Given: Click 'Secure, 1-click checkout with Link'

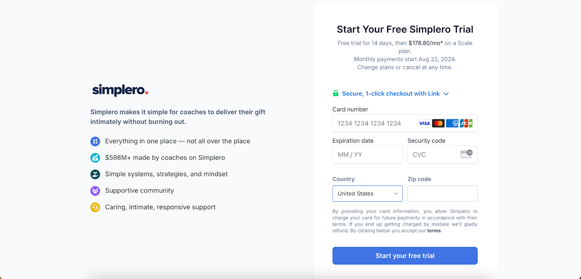Looking at the screenshot, I should [x=391, y=93].
